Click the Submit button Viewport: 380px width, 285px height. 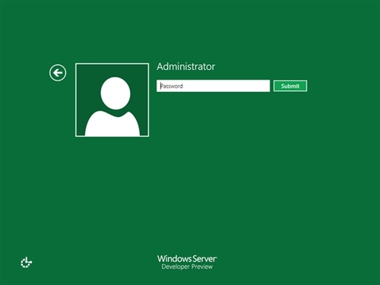click(x=290, y=86)
